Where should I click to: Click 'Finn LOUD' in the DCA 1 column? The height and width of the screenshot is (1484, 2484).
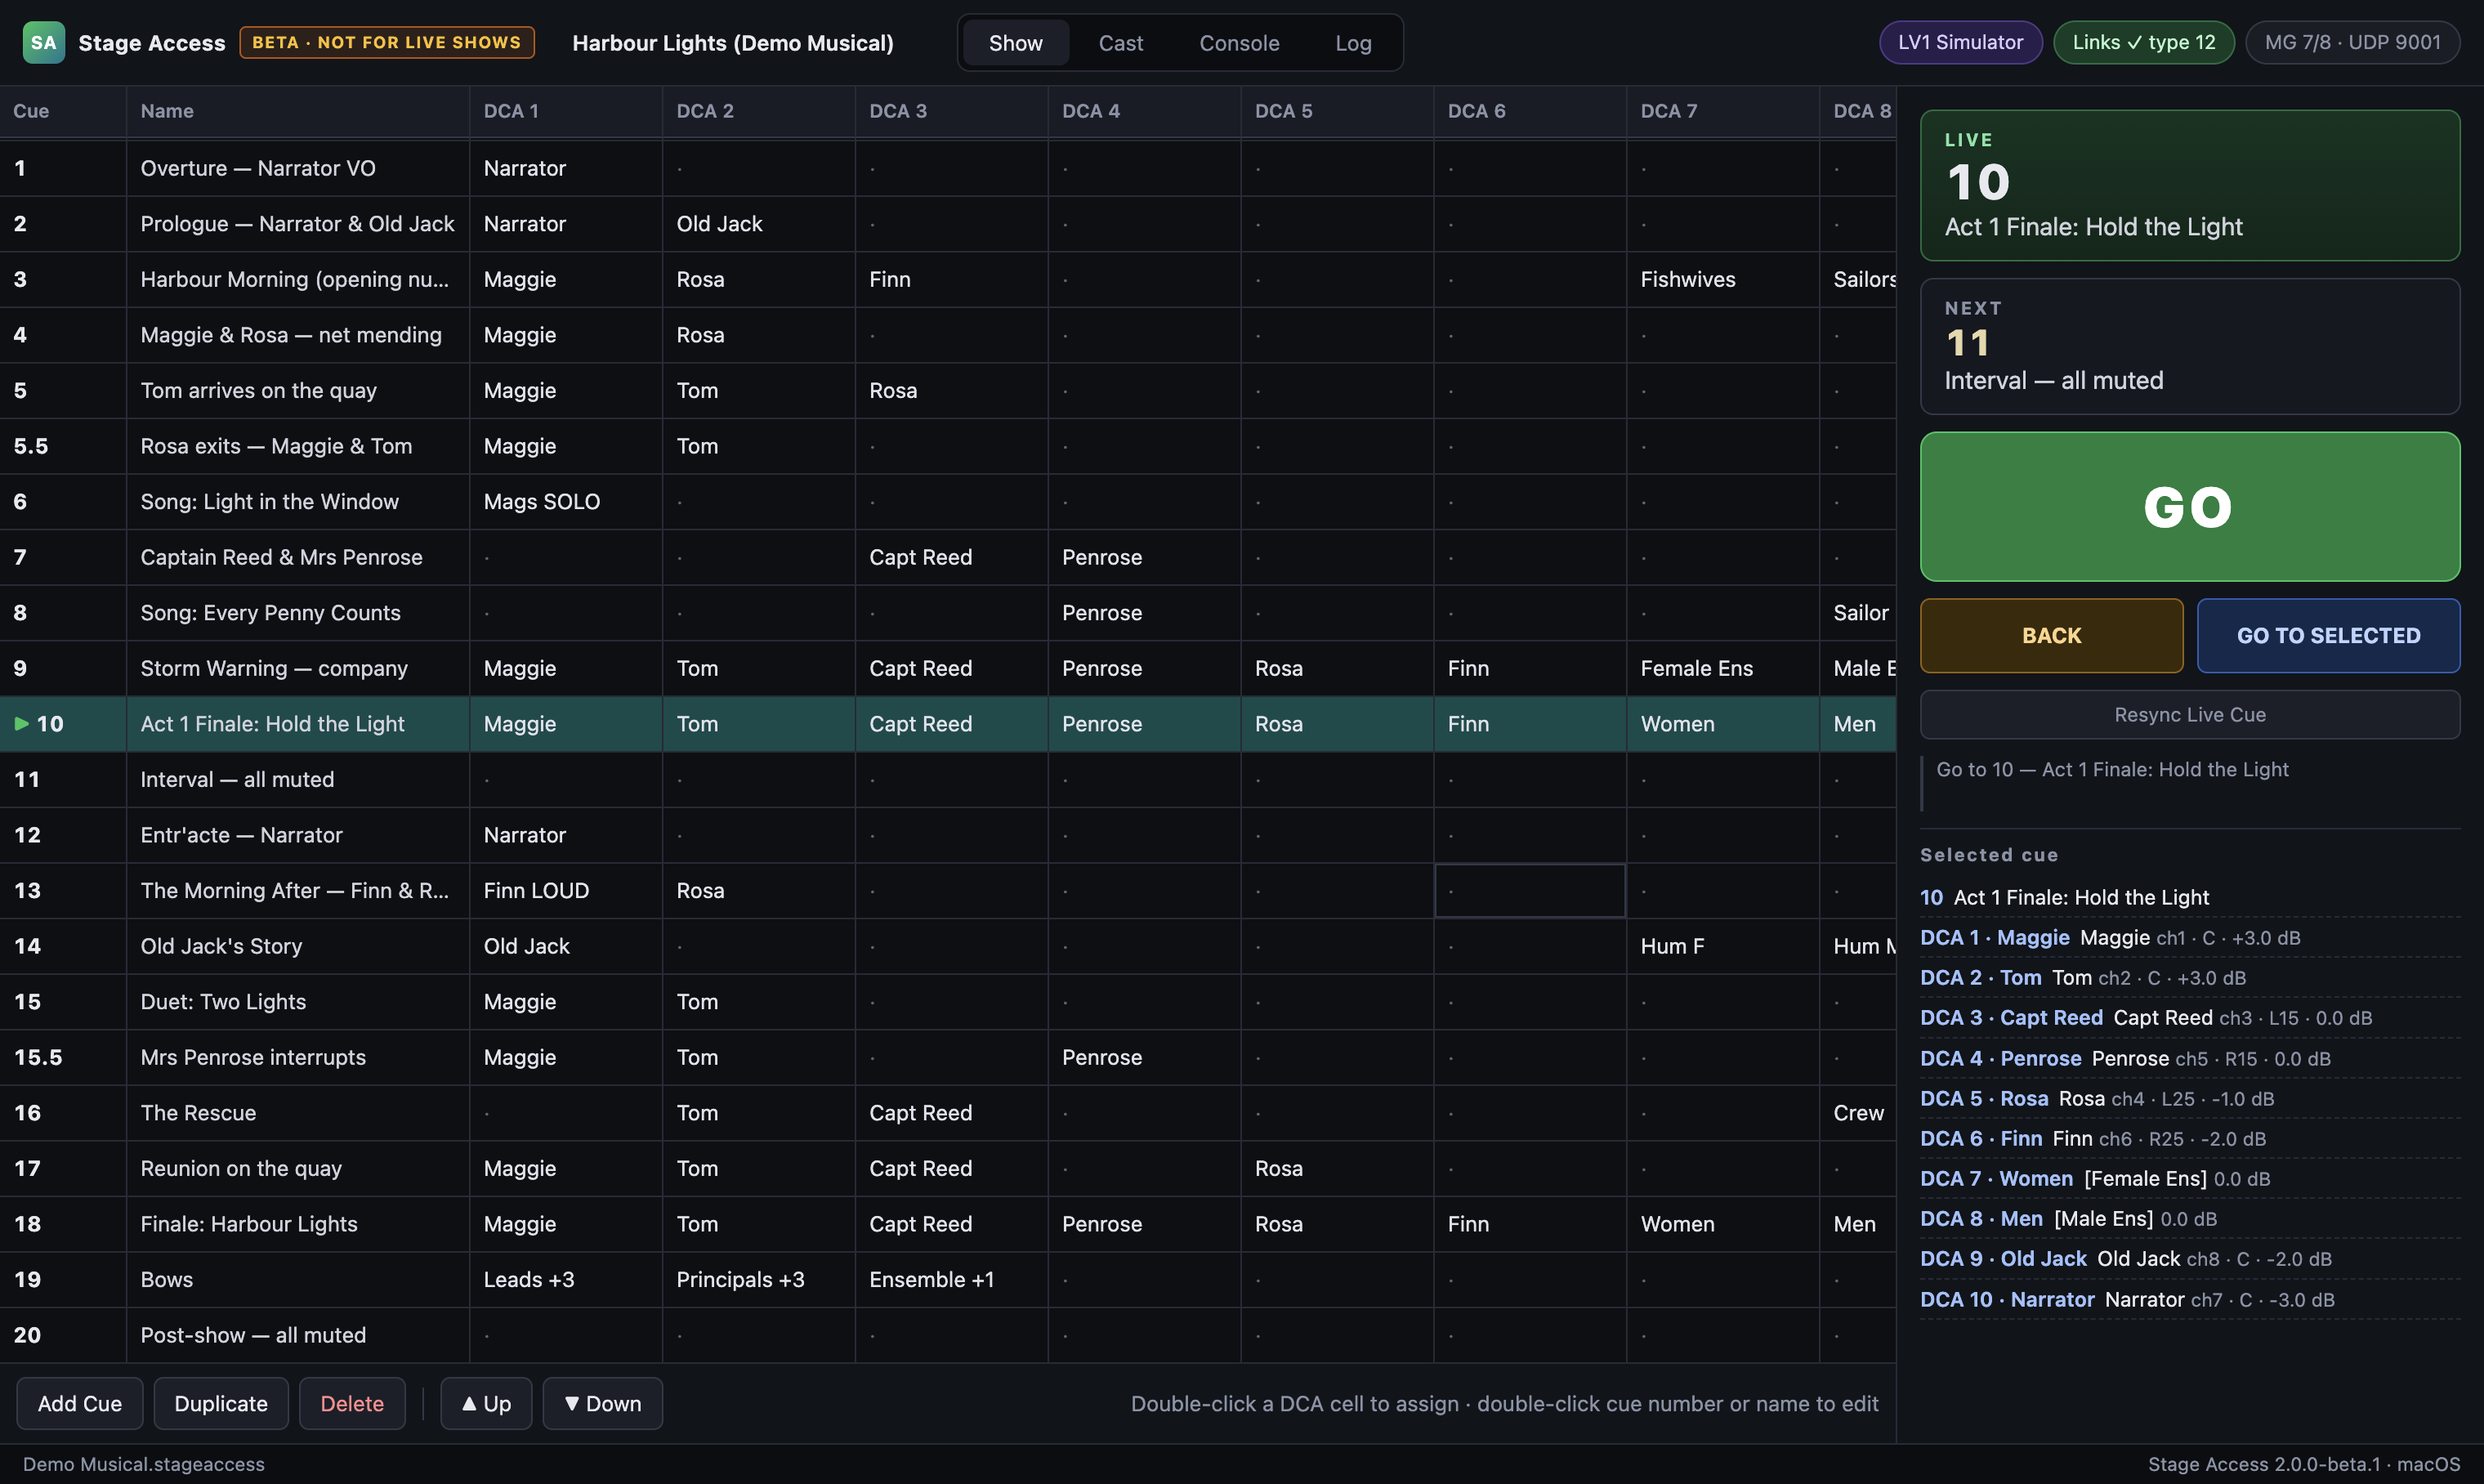coord(536,890)
